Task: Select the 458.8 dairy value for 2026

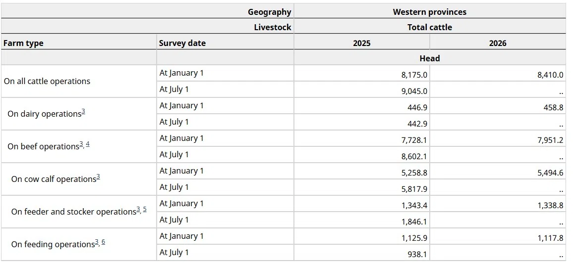Action: pyautogui.click(x=553, y=107)
